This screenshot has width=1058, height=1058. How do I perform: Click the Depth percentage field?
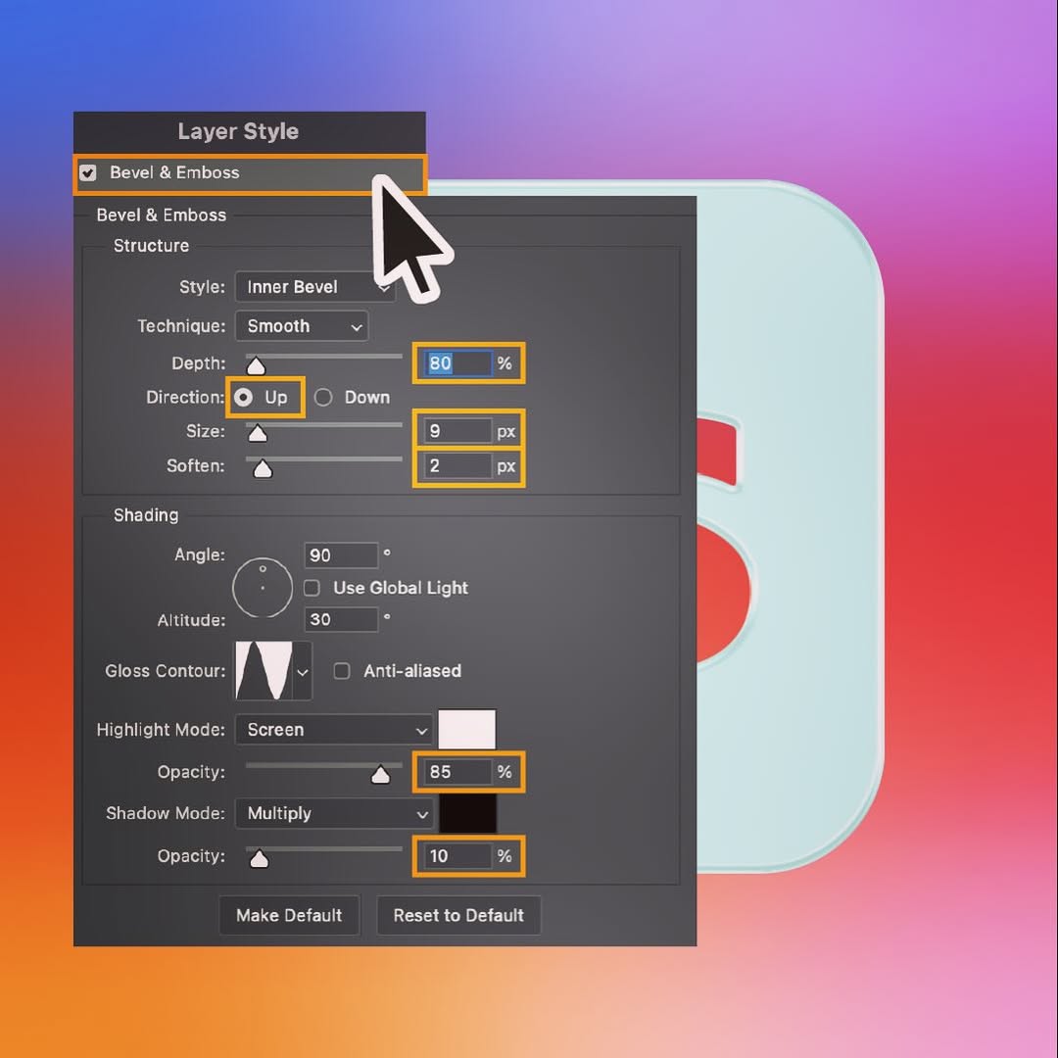coord(458,363)
